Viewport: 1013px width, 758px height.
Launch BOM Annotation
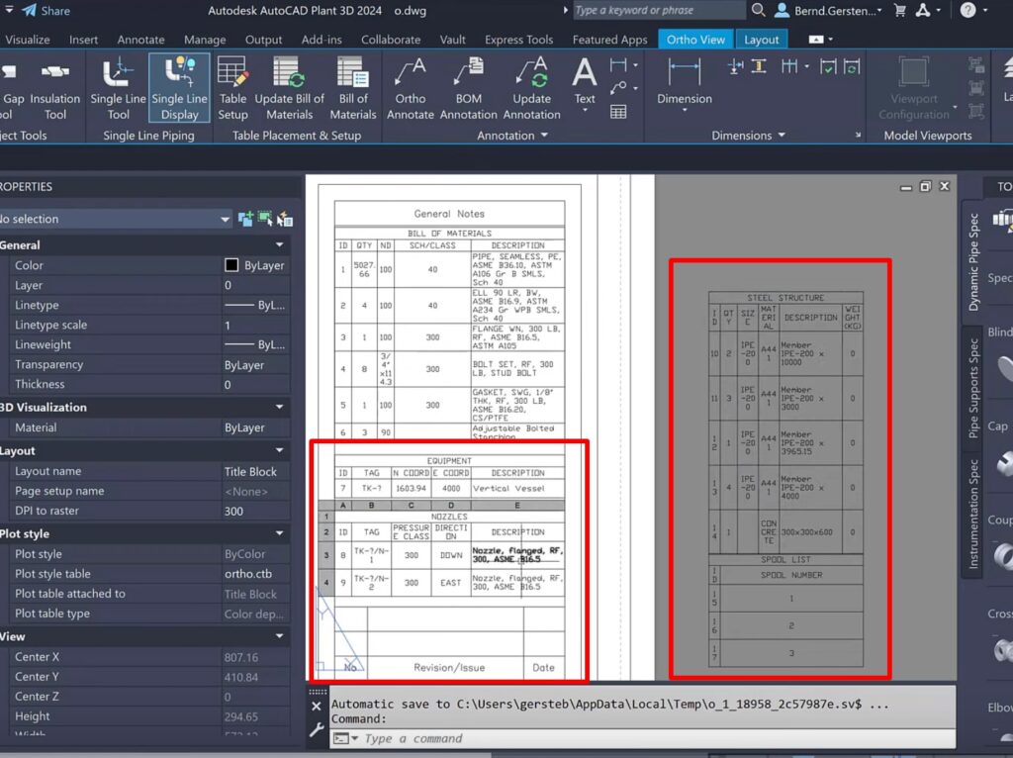point(468,88)
